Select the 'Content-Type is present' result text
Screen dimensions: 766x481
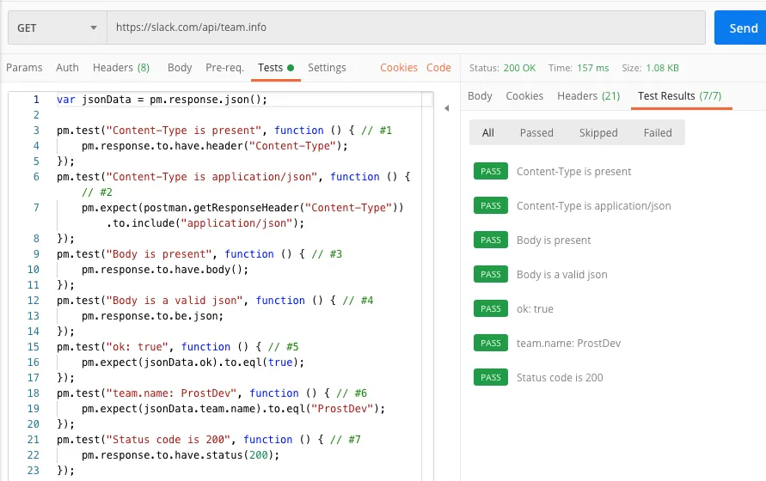(574, 172)
